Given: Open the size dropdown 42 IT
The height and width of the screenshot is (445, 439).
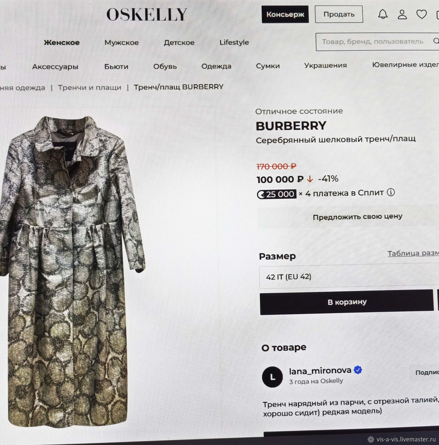Looking at the screenshot, I should (x=349, y=276).
